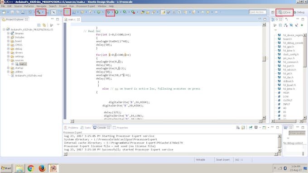Open the Project menu
This screenshot has width=308, height=173.
pos(63,6)
